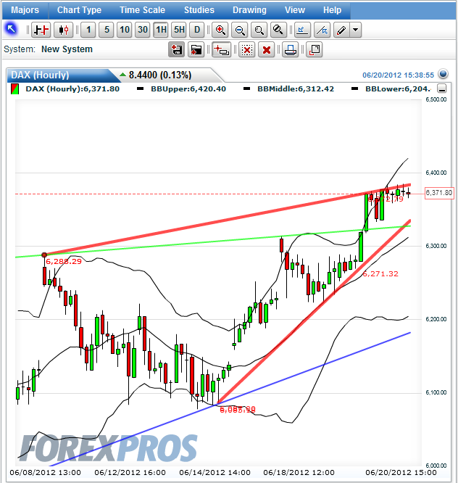Click the zoom in magnifier icon
This screenshot has width=458, height=483.
pyautogui.click(x=220, y=30)
